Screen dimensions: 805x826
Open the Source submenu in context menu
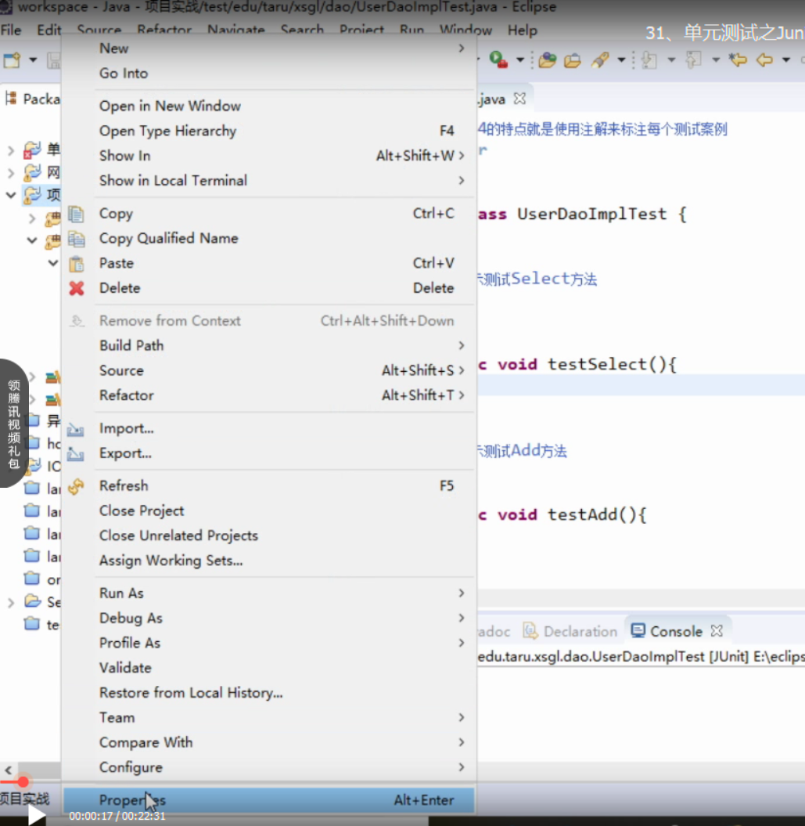point(268,370)
